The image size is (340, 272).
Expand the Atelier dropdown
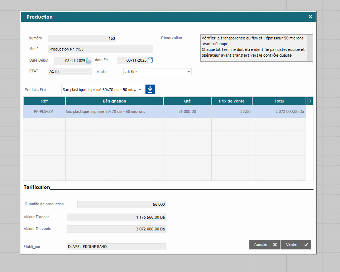pyautogui.click(x=188, y=72)
